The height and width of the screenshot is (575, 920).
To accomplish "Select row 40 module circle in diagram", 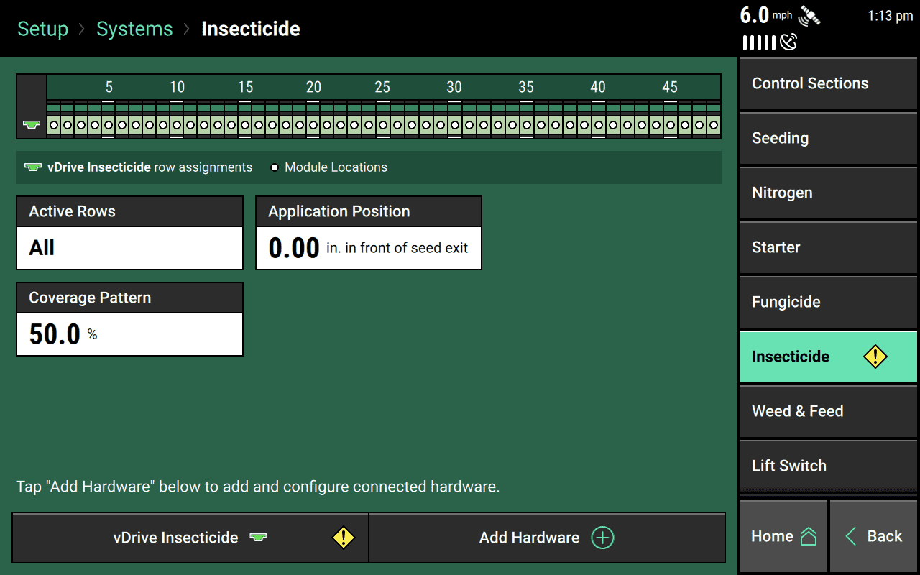I will [598, 125].
